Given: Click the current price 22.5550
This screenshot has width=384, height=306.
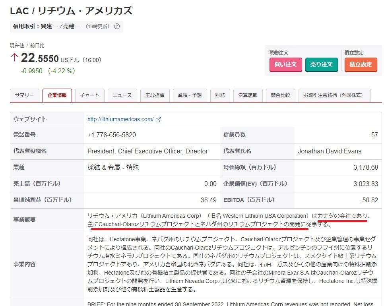Looking at the screenshot, I should (x=40, y=58).
